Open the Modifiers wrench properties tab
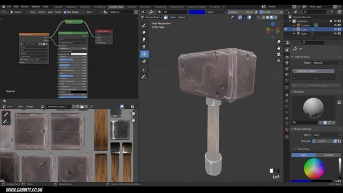343x193 pixels. [x=287, y=101]
